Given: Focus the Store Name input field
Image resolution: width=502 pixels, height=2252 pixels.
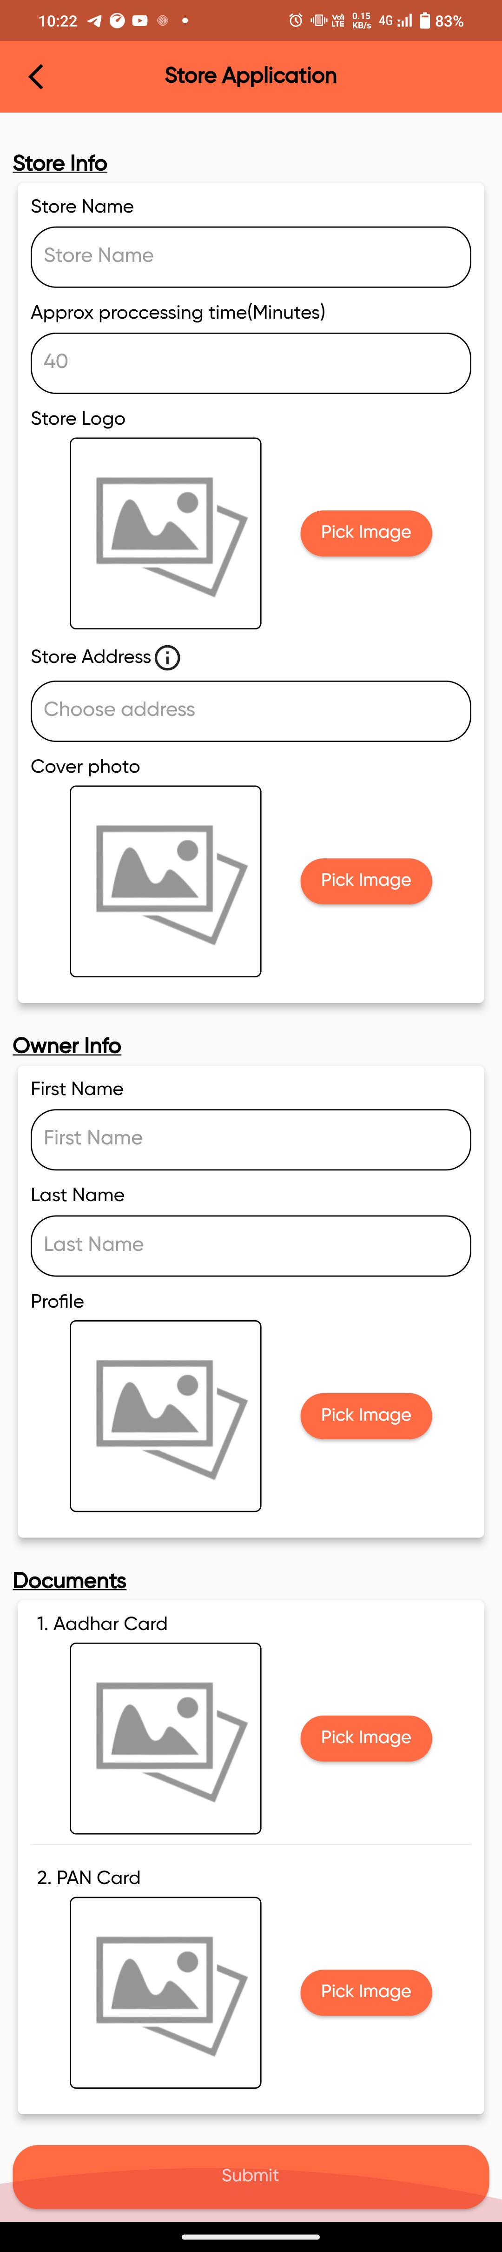Looking at the screenshot, I should coord(251,257).
